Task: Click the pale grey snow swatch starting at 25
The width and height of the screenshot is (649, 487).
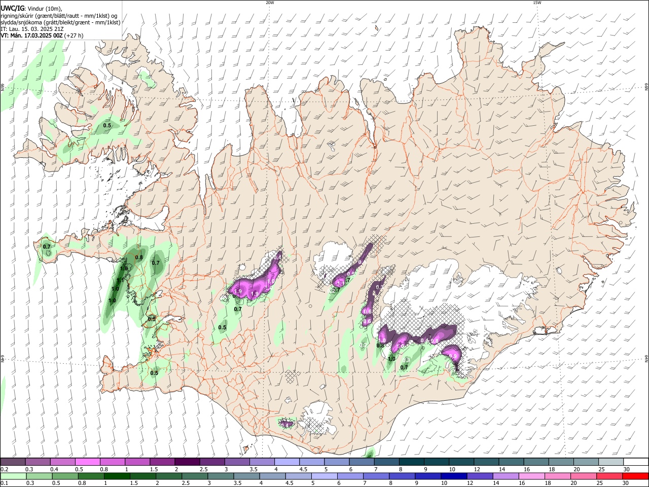Action: 611,462
